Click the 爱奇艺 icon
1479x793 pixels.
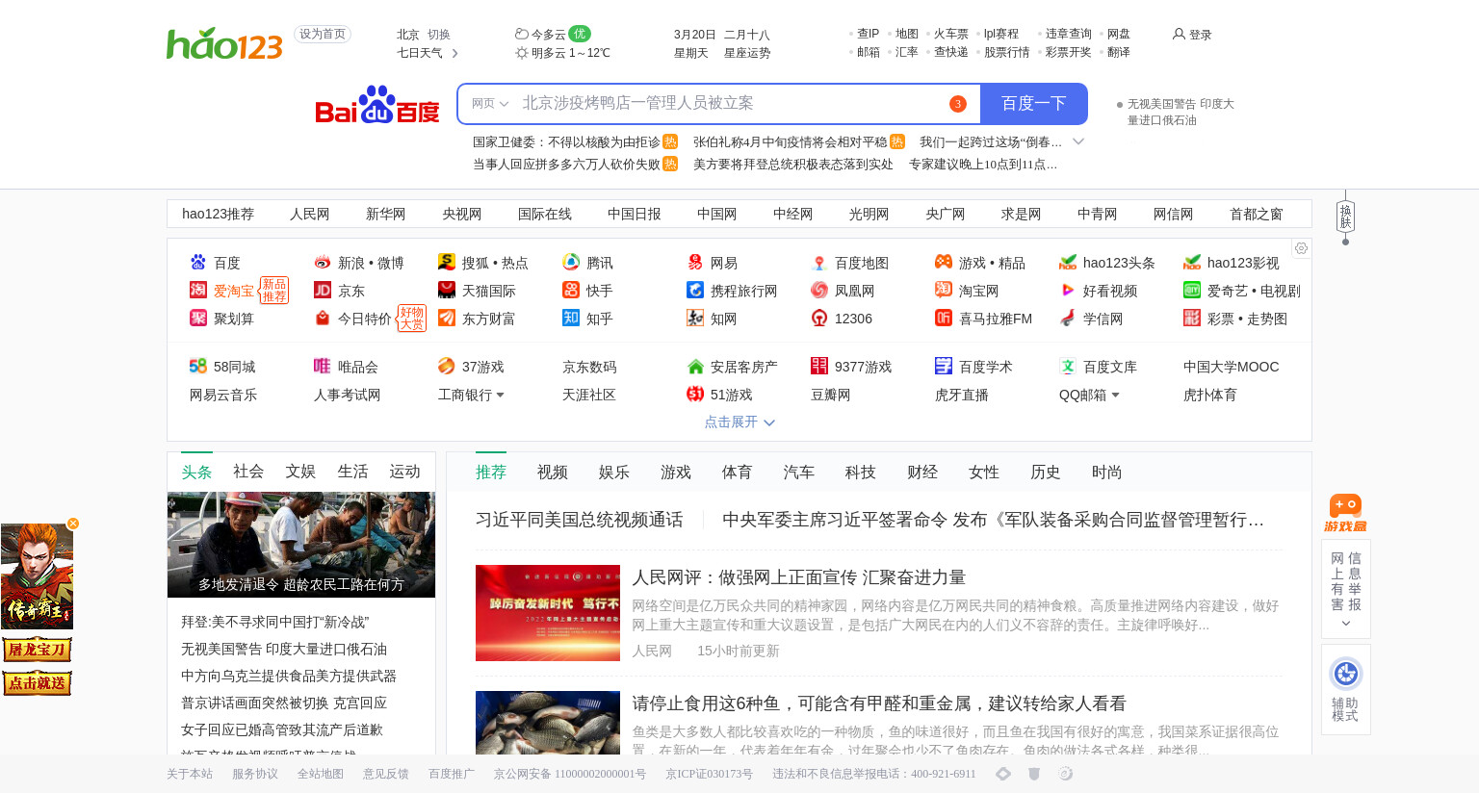coord(1192,290)
